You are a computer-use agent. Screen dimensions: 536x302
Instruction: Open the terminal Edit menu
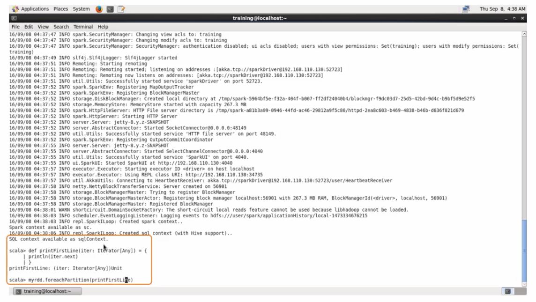pyautogui.click(x=29, y=27)
